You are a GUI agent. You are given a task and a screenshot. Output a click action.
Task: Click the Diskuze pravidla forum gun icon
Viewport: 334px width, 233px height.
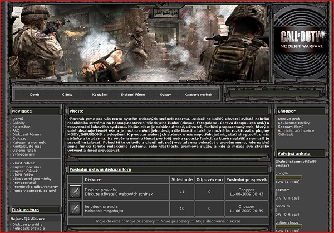[76, 192]
